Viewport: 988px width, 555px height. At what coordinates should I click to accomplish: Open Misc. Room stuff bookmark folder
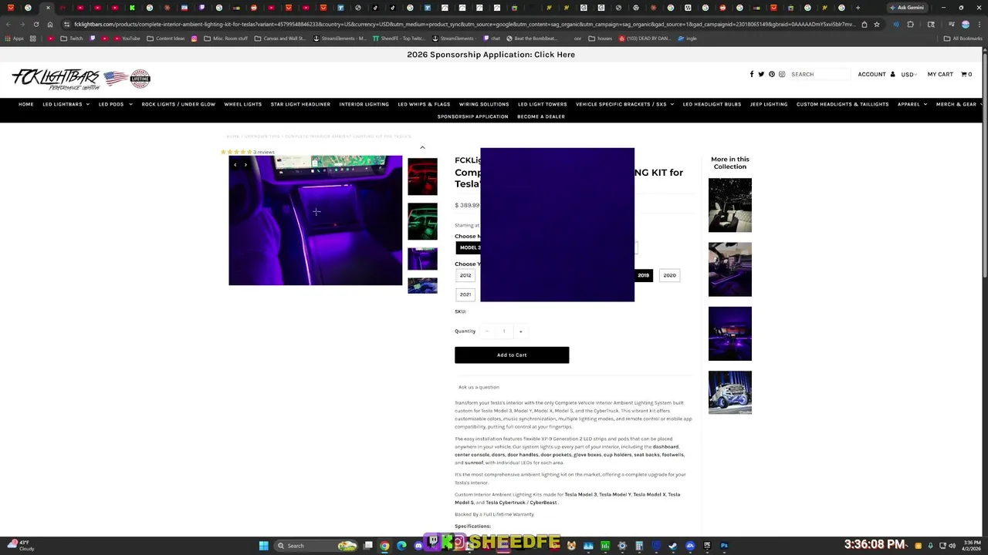point(226,38)
